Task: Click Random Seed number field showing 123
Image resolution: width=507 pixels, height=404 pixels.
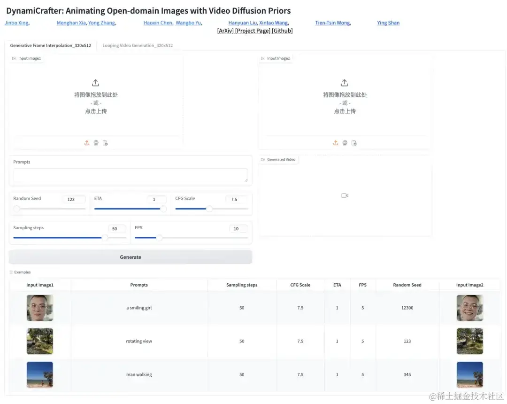Action: (x=74, y=199)
